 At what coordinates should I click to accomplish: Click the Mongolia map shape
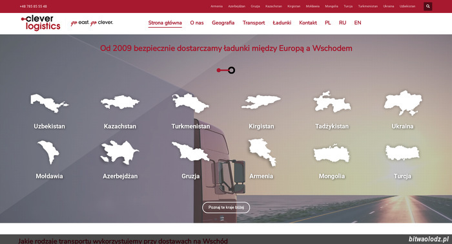(332, 153)
